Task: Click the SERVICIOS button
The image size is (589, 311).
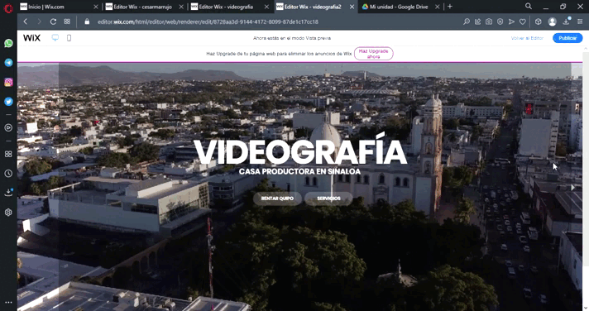Action: [328, 199]
